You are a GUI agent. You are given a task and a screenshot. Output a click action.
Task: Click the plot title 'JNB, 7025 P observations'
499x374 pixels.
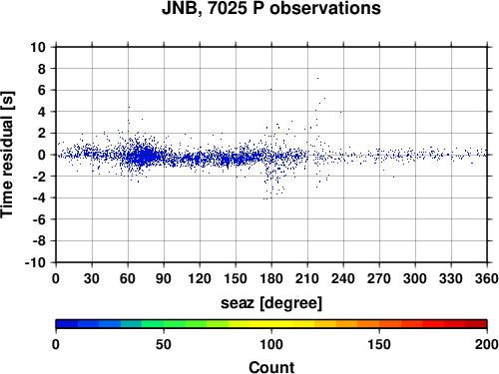tap(271, 8)
